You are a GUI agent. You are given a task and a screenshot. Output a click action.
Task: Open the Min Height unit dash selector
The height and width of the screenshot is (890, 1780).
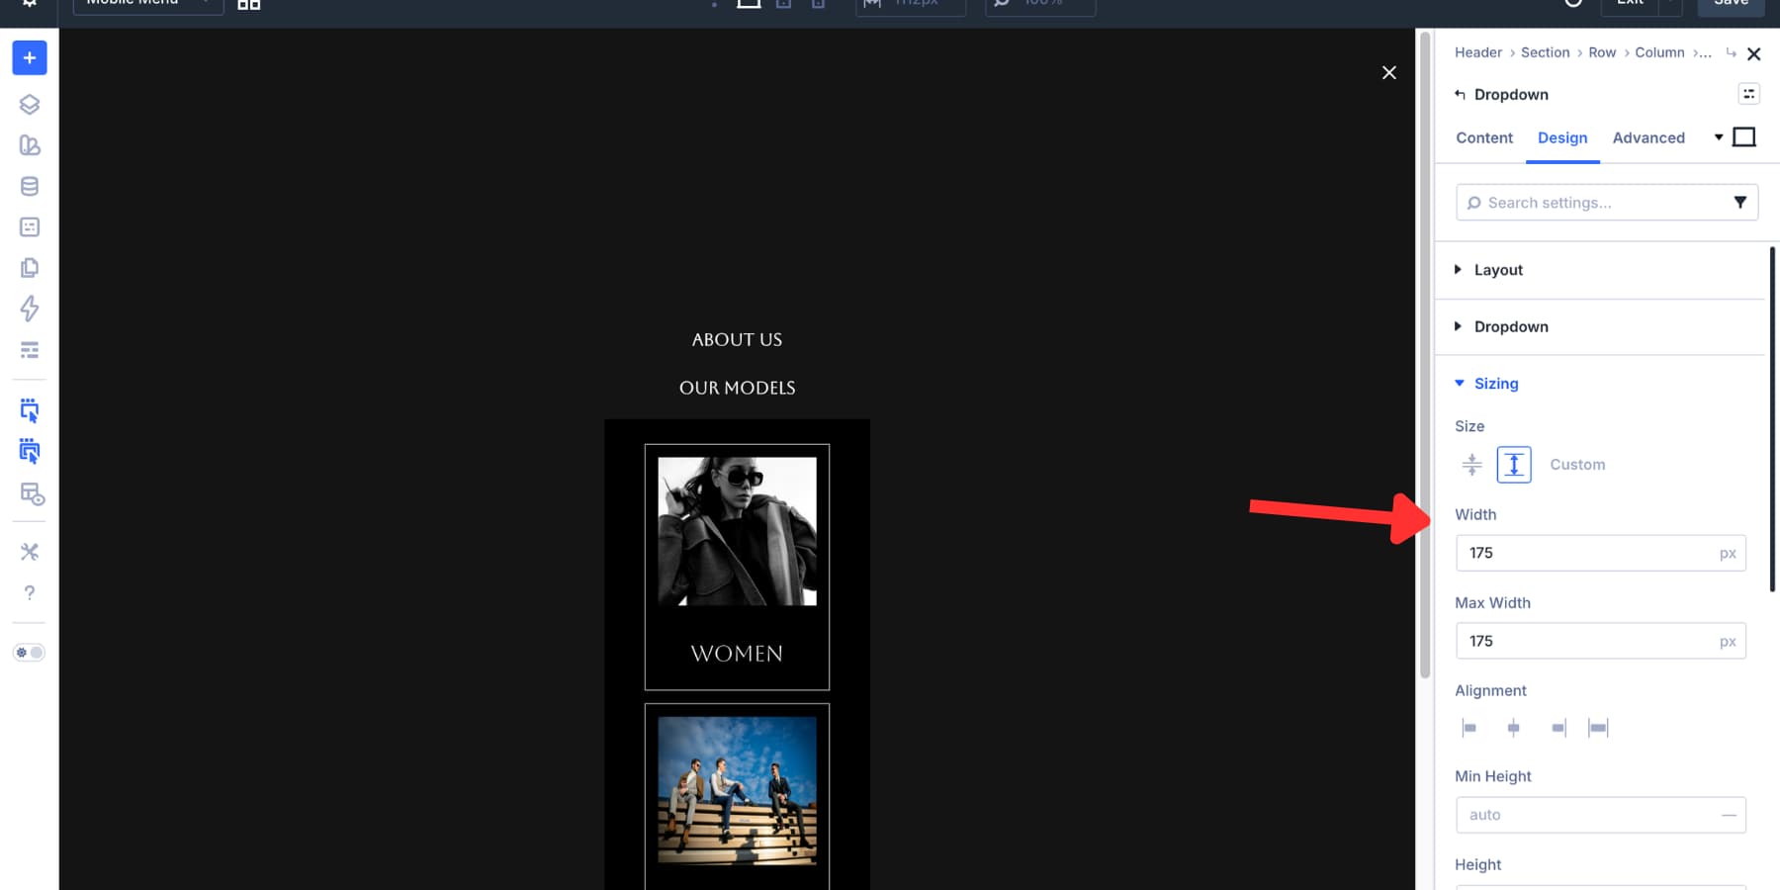(1729, 815)
